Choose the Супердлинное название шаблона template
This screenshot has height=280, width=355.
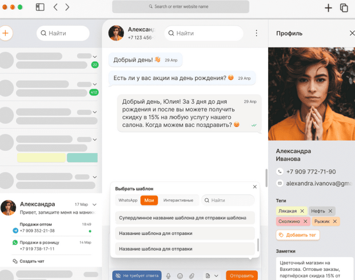coord(185,218)
